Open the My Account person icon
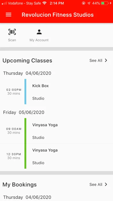This screenshot has height=201, width=113. [x=39, y=32]
